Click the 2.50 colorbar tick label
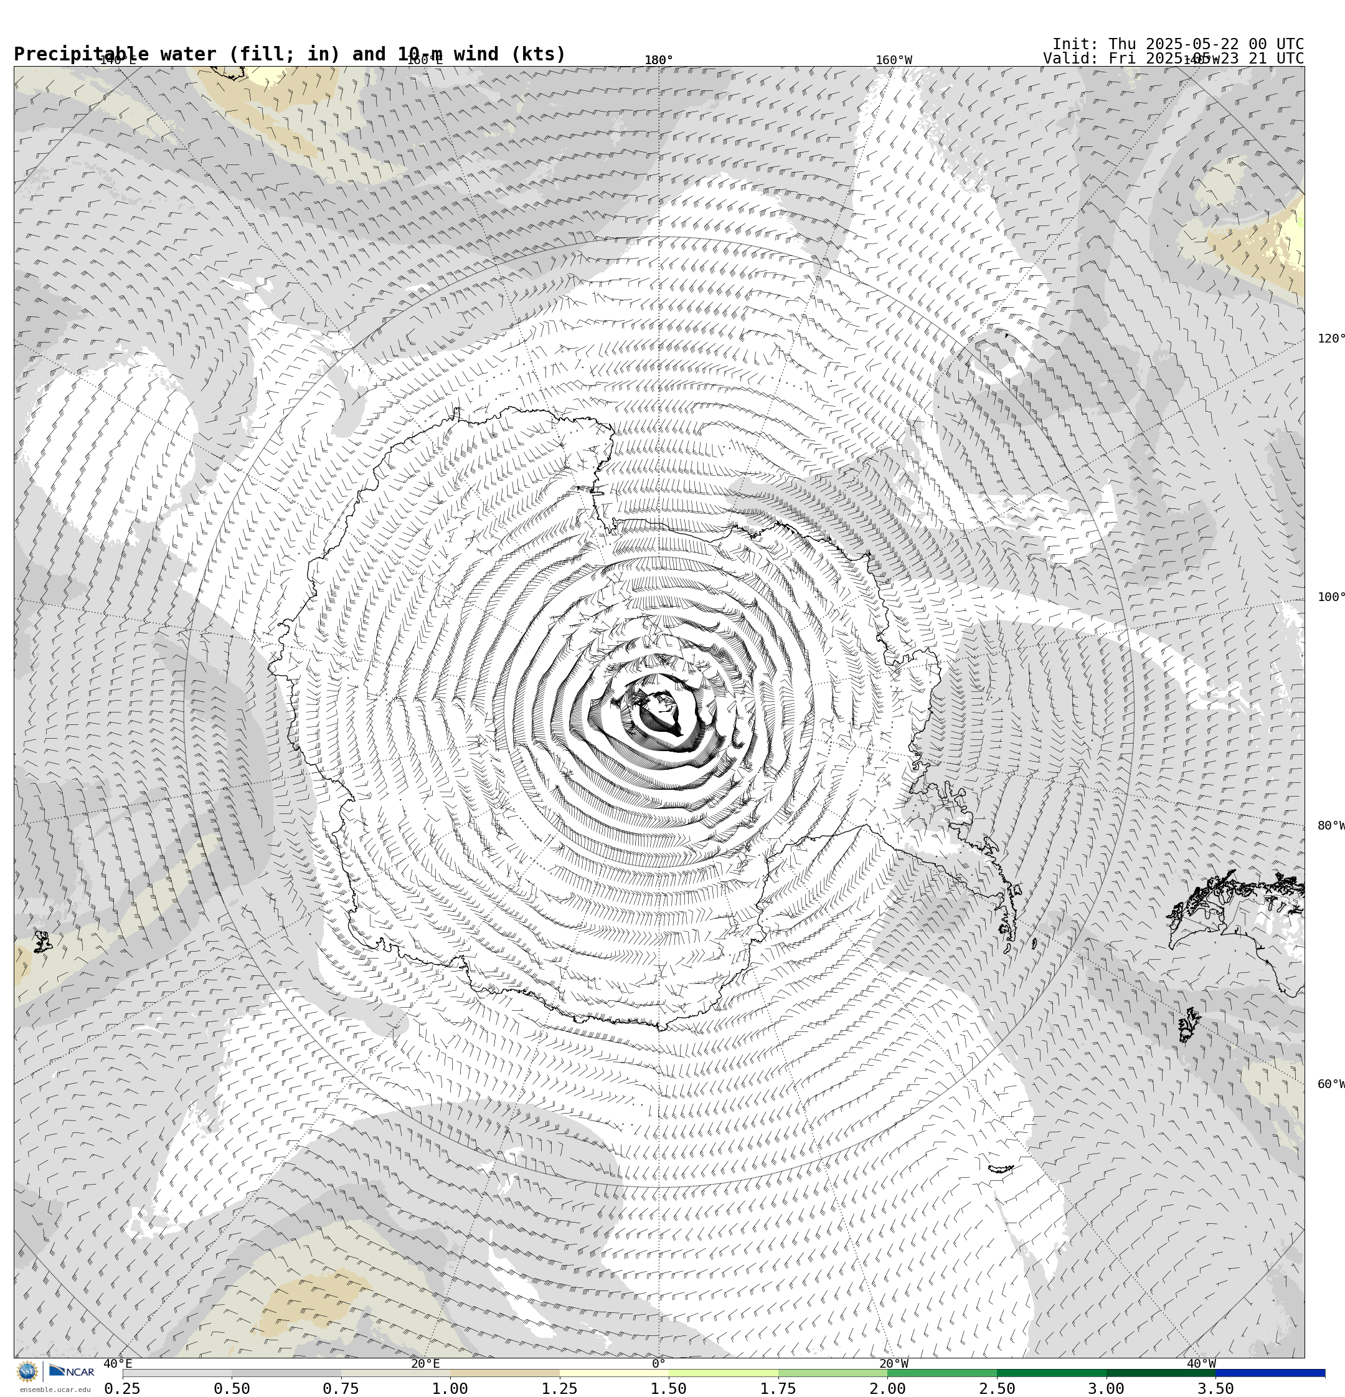 [997, 1388]
